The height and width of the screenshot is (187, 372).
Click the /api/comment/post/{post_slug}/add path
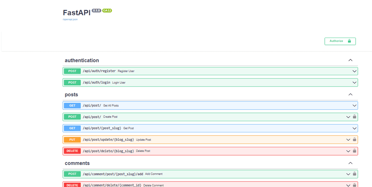[x=113, y=174]
